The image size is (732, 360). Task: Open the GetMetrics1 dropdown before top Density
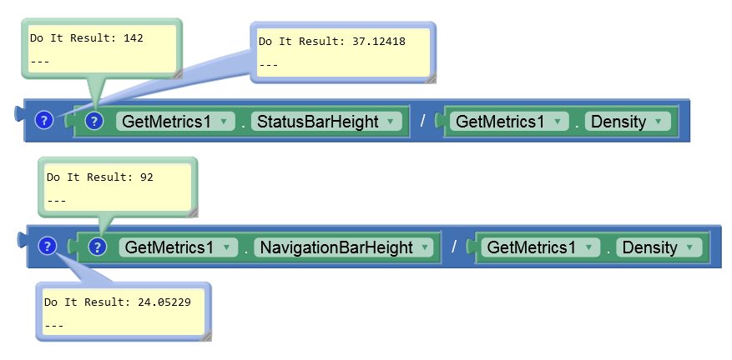pyautogui.click(x=509, y=122)
